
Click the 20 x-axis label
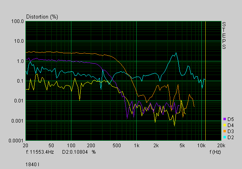(x=25, y=145)
